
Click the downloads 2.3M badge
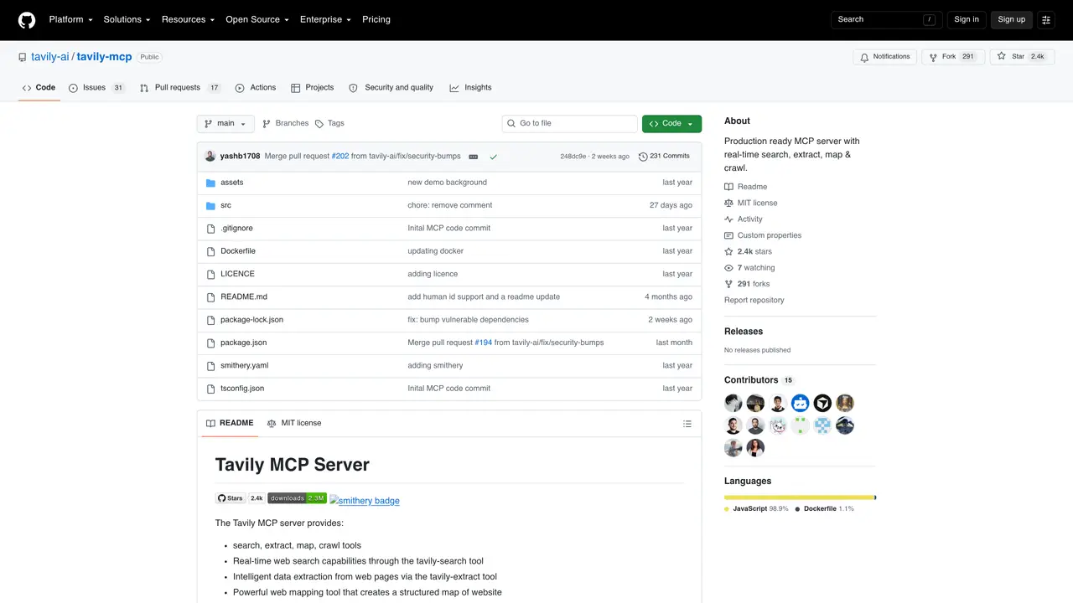[297, 498]
